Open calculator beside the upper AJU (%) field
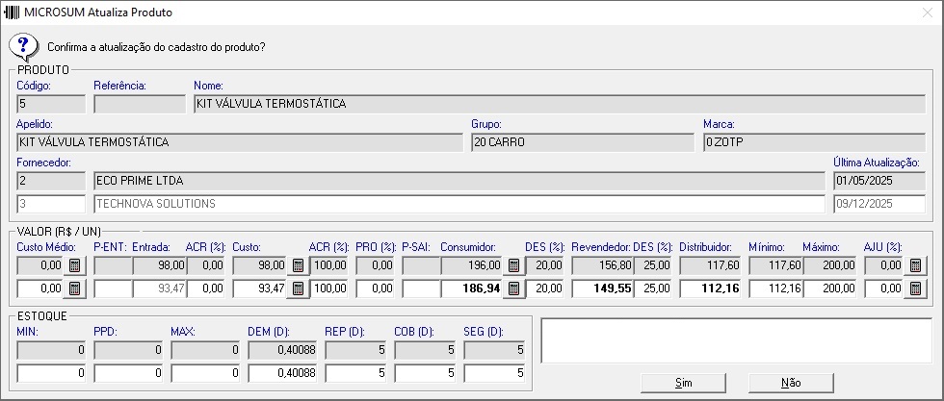 pos(913,264)
